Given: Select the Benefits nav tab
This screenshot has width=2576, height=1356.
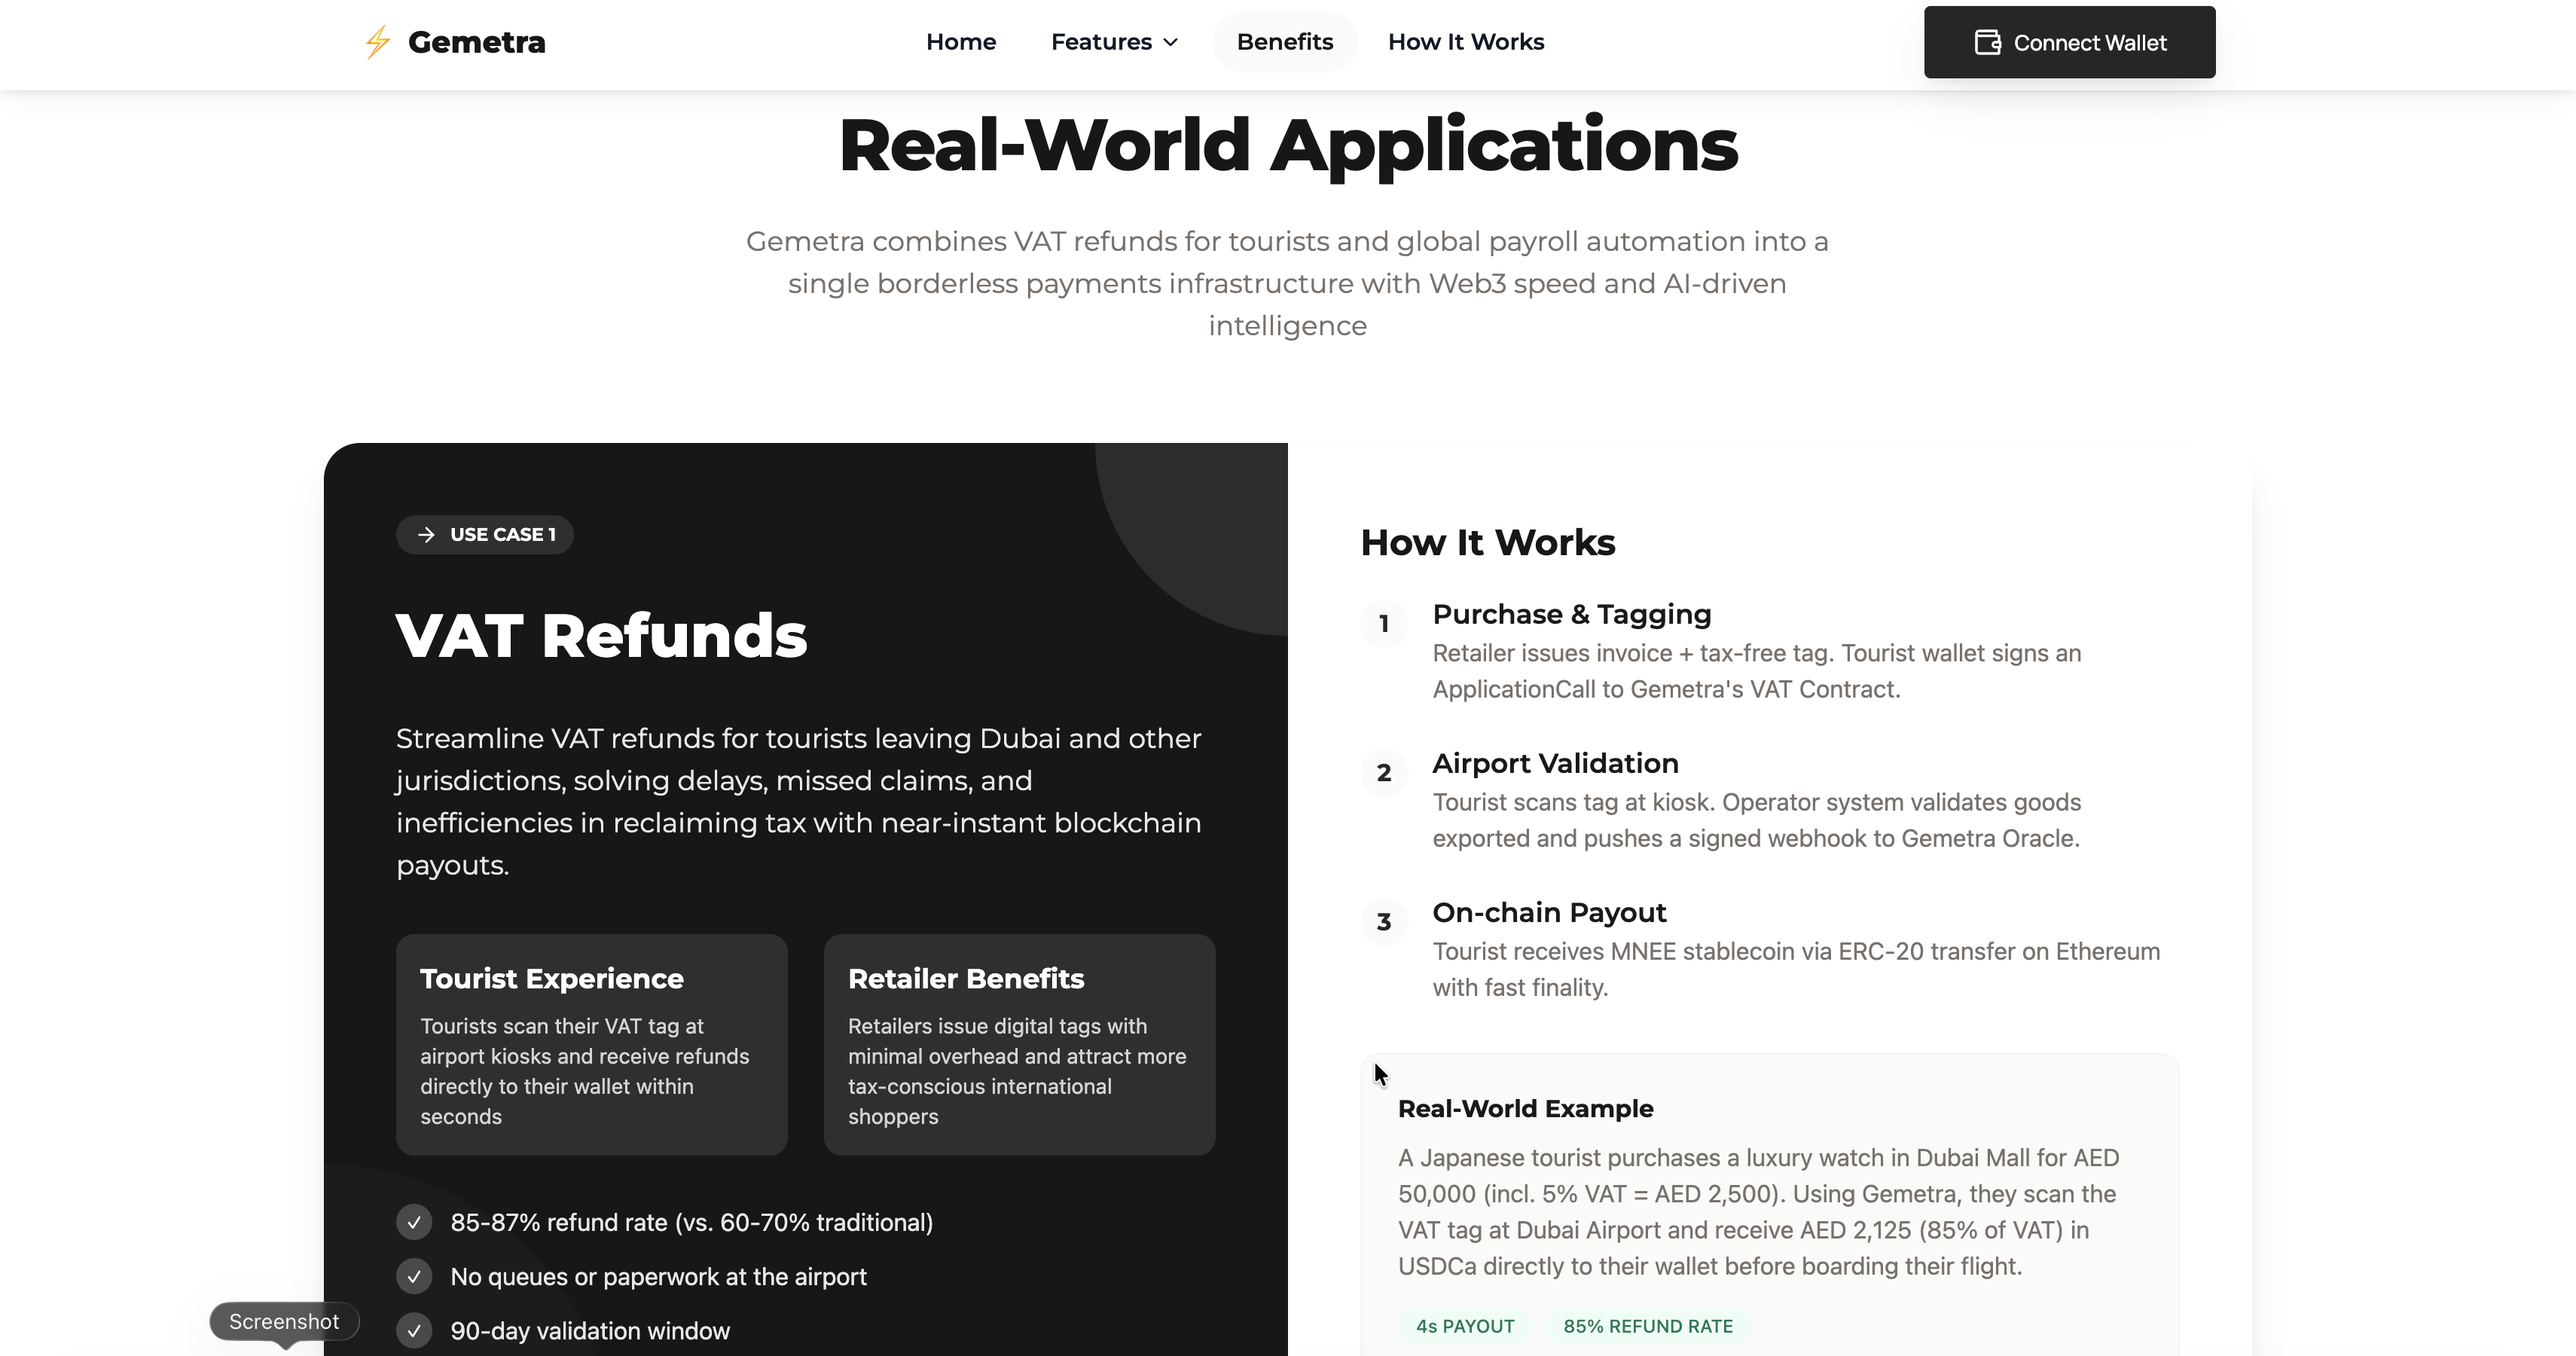Looking at the screenshot, I should coord(1284,42).
